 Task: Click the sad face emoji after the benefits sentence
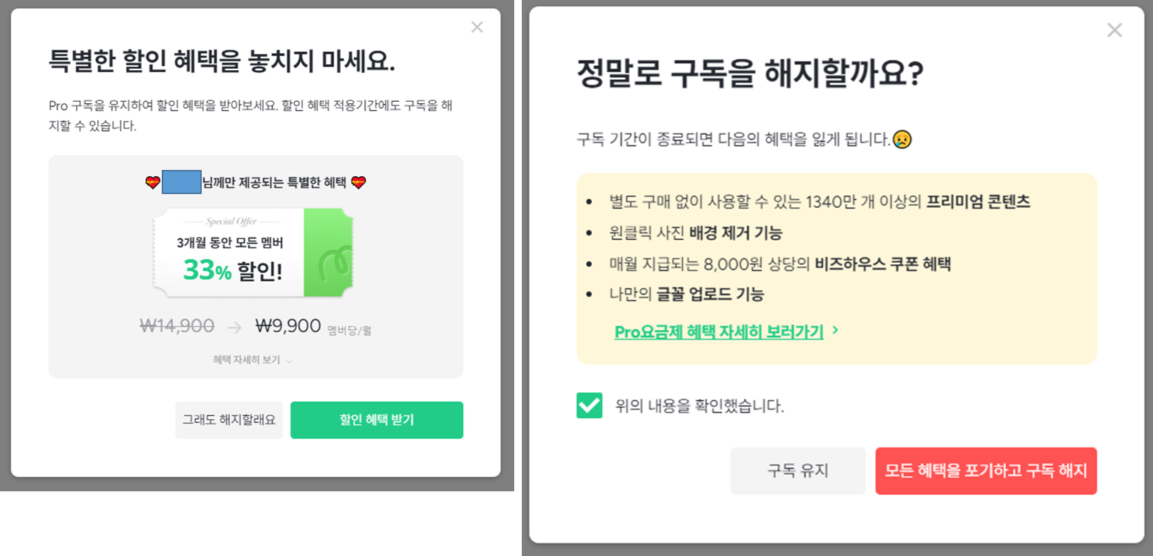904,140
